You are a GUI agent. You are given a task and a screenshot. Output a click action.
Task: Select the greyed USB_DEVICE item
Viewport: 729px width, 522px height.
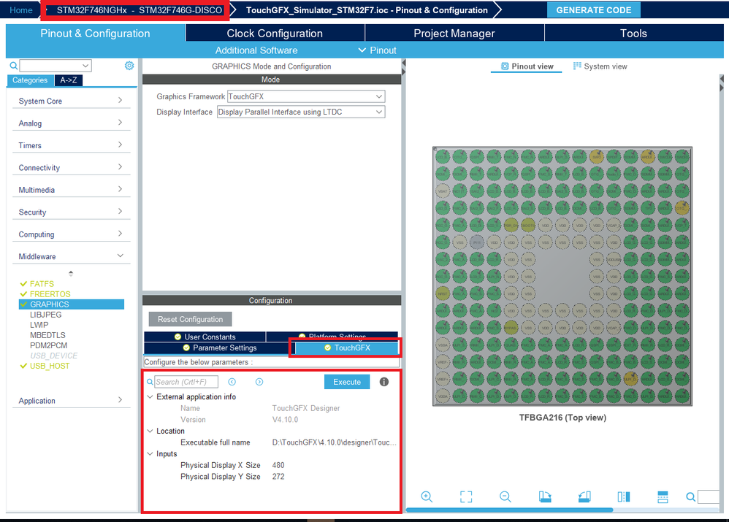pos(53,356)
